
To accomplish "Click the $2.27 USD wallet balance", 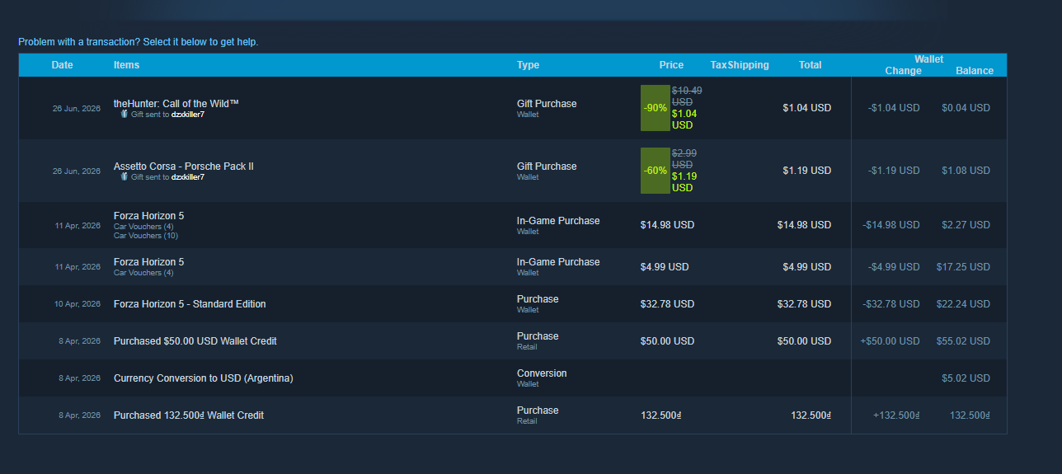I will point(966,225).
